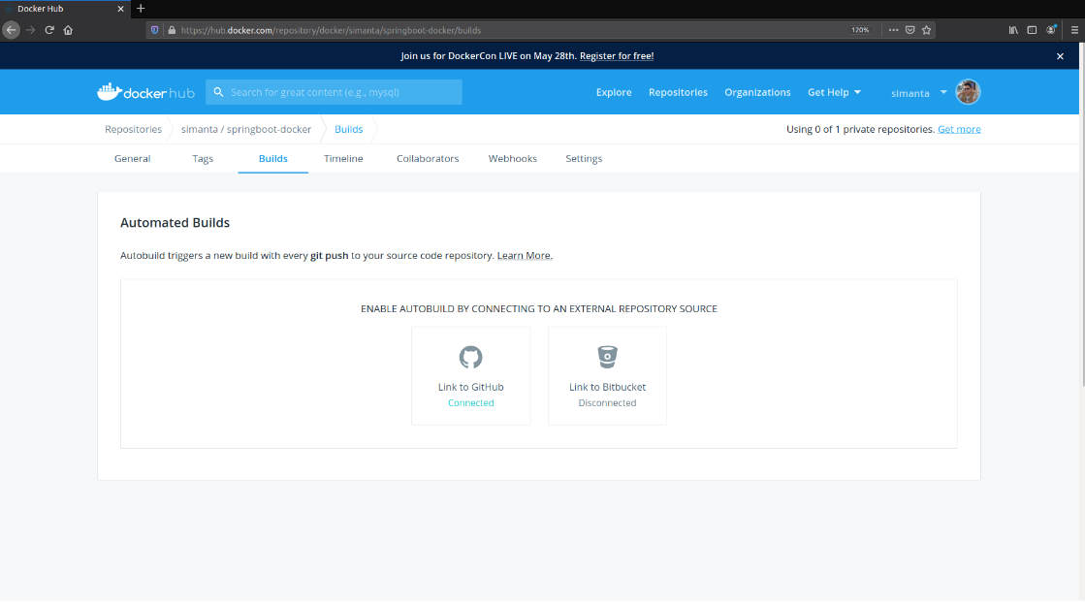Image resolution: width=1085 pixels, height=604 pixels.
Task: Open the repository Settings tab
Action: (584, 158)
